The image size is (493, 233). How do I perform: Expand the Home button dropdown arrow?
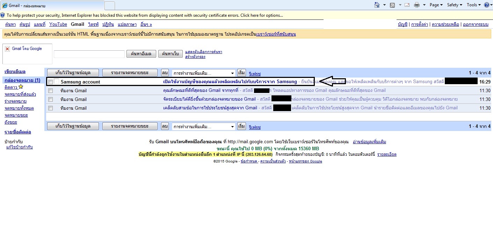coord(385,5)
